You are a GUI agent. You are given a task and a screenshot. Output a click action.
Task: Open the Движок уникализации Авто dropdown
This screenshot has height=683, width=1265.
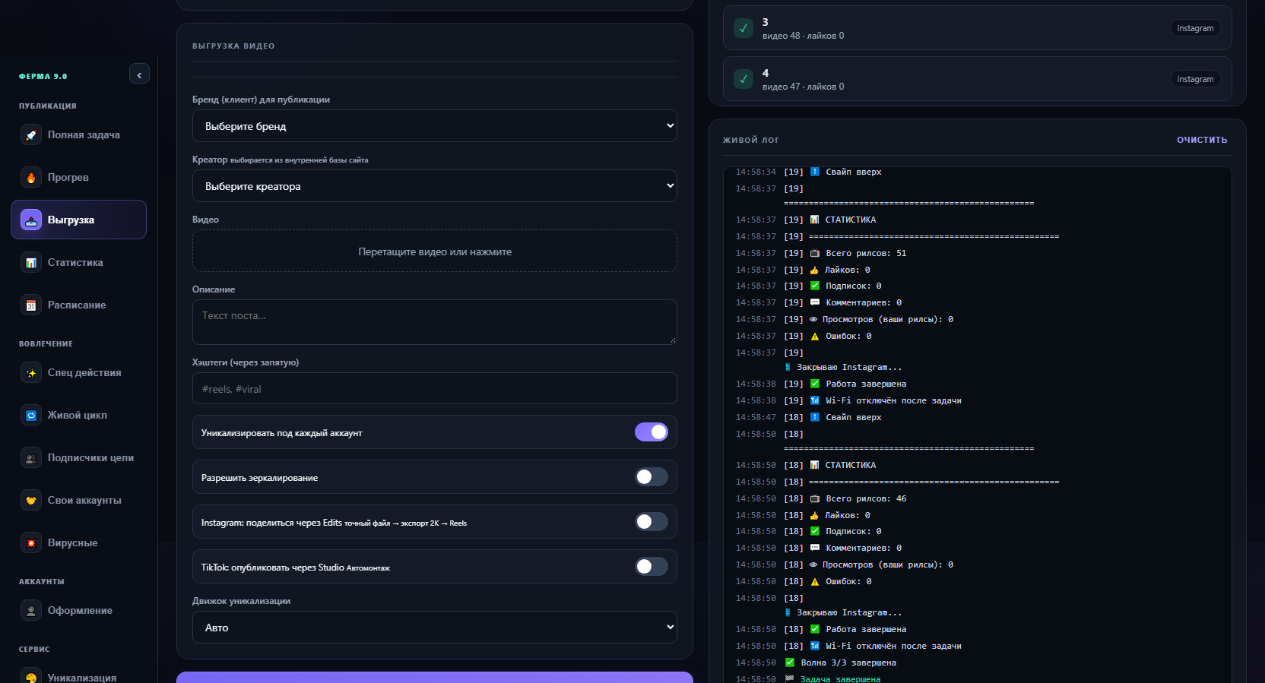pos(435,628)
